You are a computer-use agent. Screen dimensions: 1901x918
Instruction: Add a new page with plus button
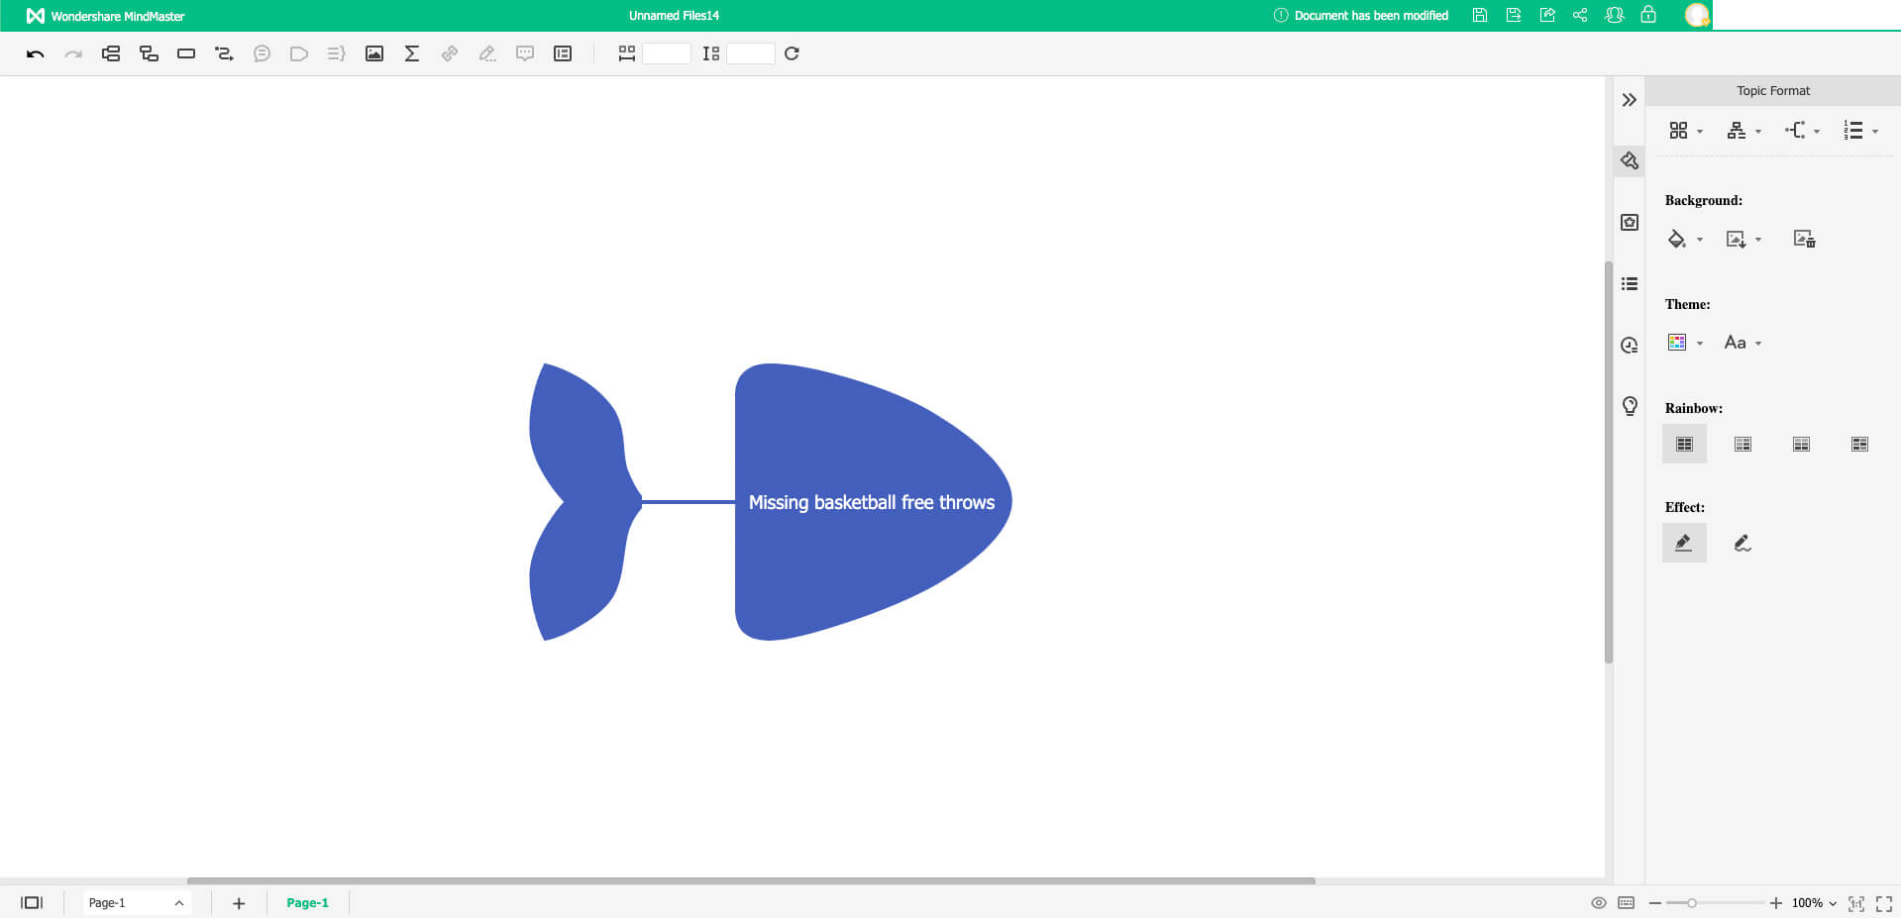click(x=239, y=903)
